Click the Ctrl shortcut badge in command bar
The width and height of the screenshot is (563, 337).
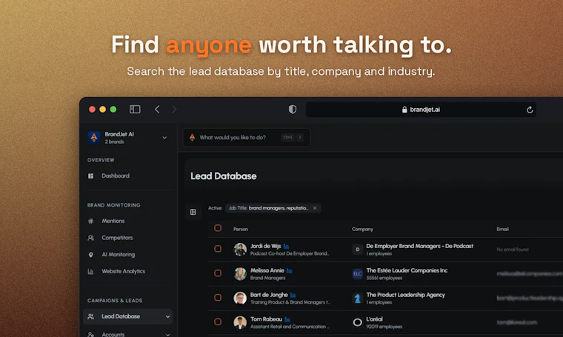pos(288,138)
